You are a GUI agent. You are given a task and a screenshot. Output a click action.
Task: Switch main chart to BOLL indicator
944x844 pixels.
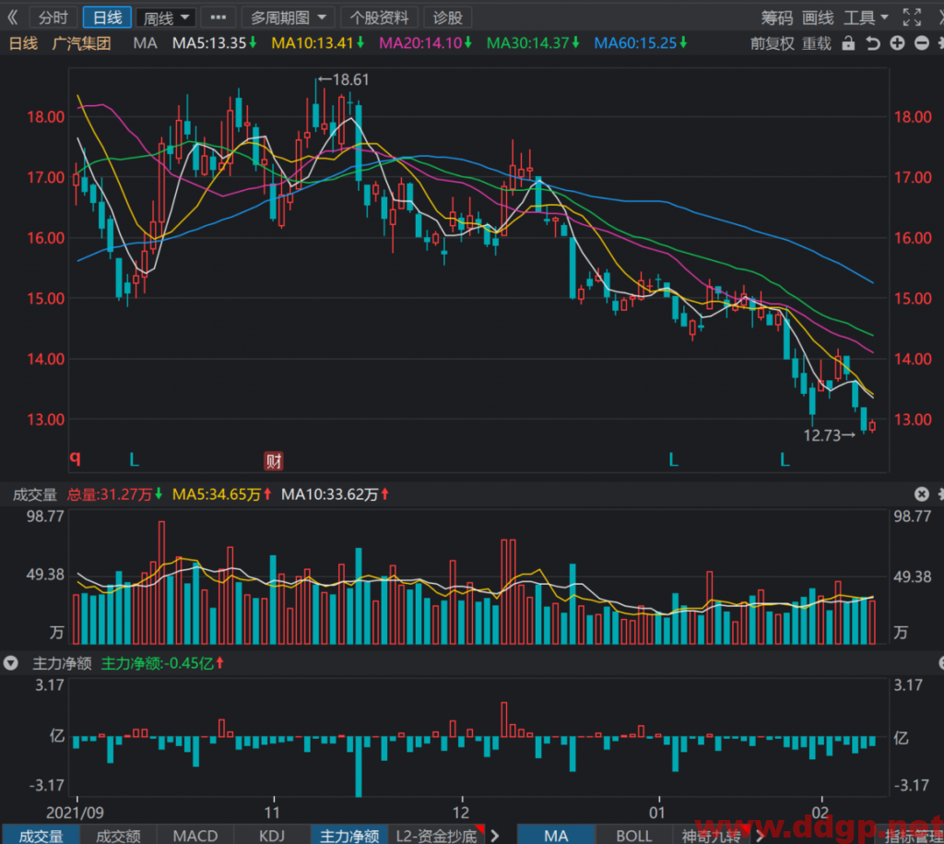point(634,836)
